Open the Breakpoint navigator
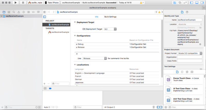Screen dimensions: 206x110 33,12
